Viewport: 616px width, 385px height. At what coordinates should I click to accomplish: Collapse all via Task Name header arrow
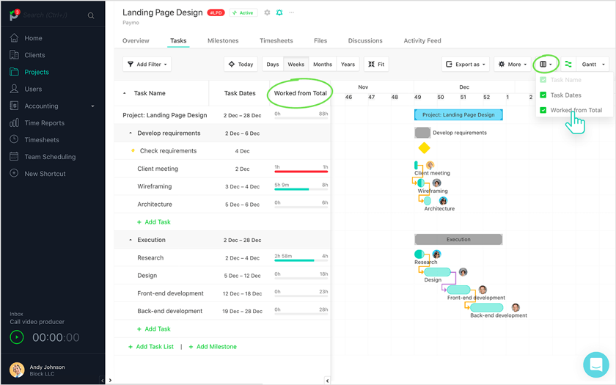point(125,93)
